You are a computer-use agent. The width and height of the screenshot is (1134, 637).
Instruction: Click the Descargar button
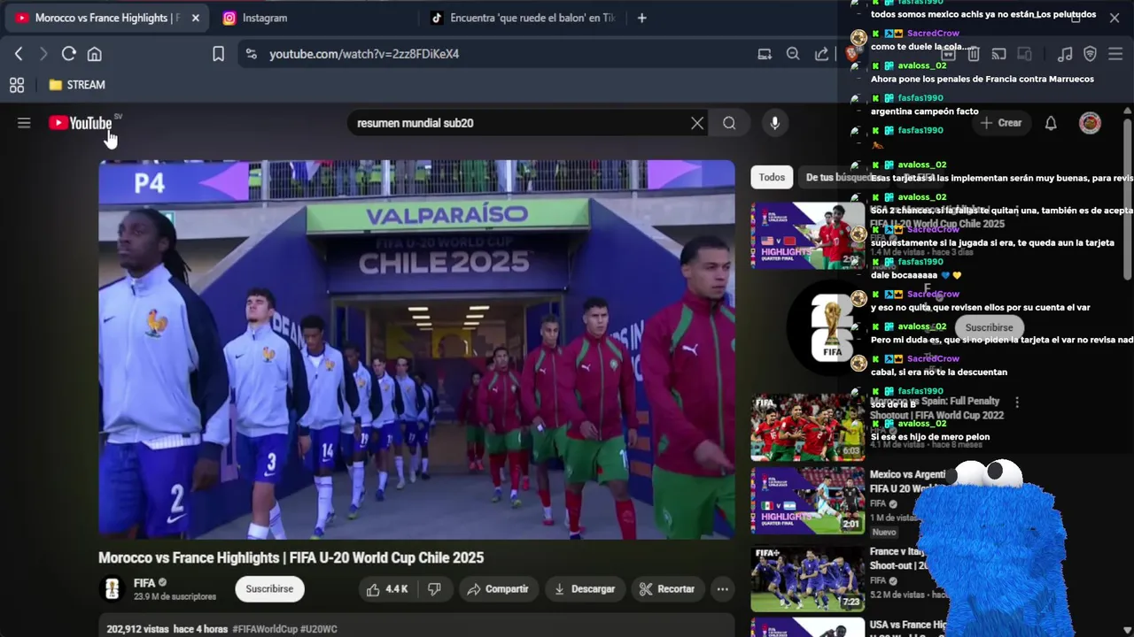click(x=584, y=589)
